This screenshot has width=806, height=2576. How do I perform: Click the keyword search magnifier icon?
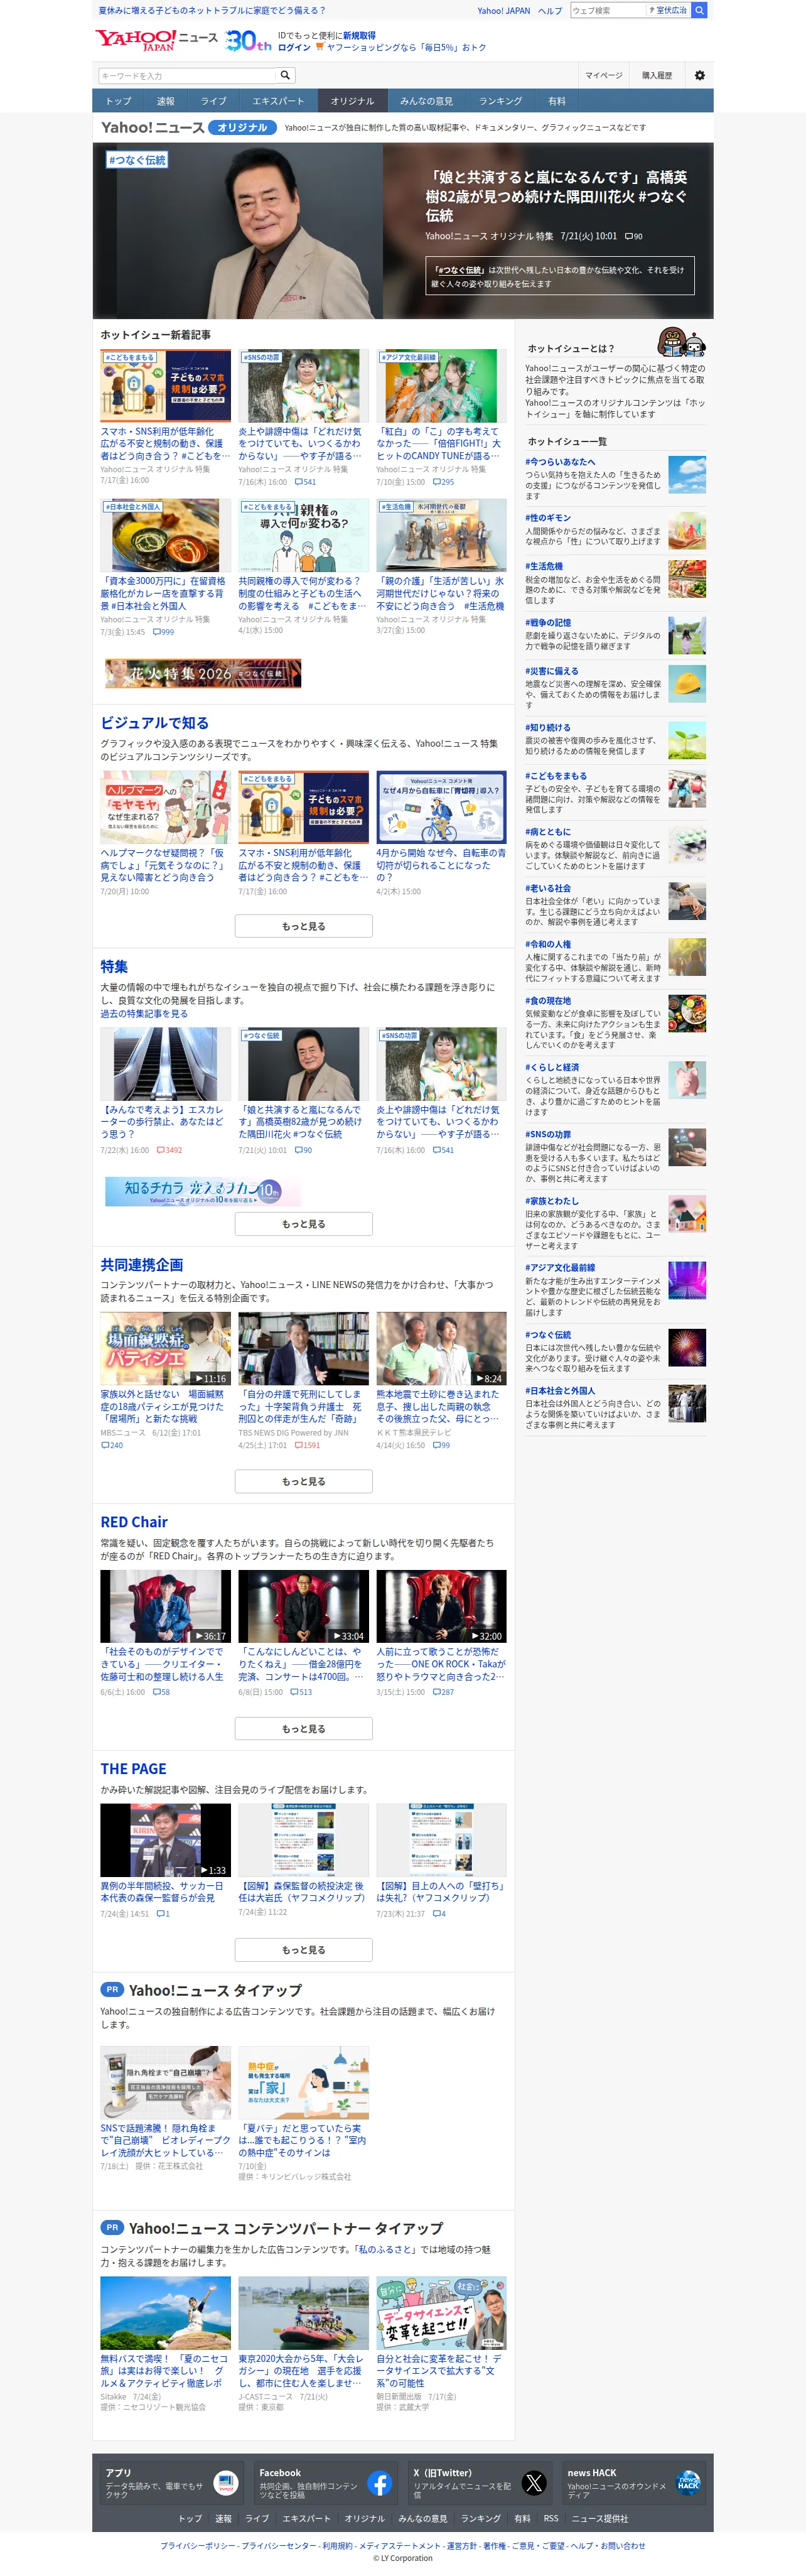pos(285,75)
